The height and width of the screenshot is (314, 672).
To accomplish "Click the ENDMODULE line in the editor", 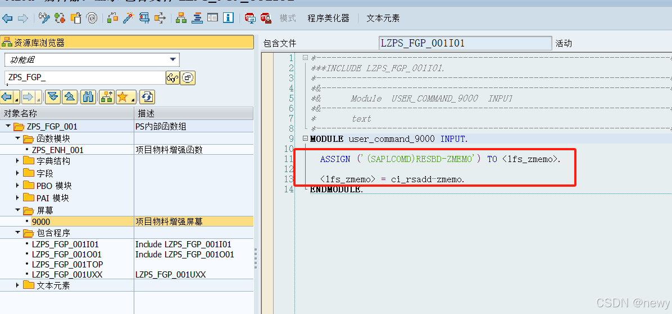I will (337, 190).
